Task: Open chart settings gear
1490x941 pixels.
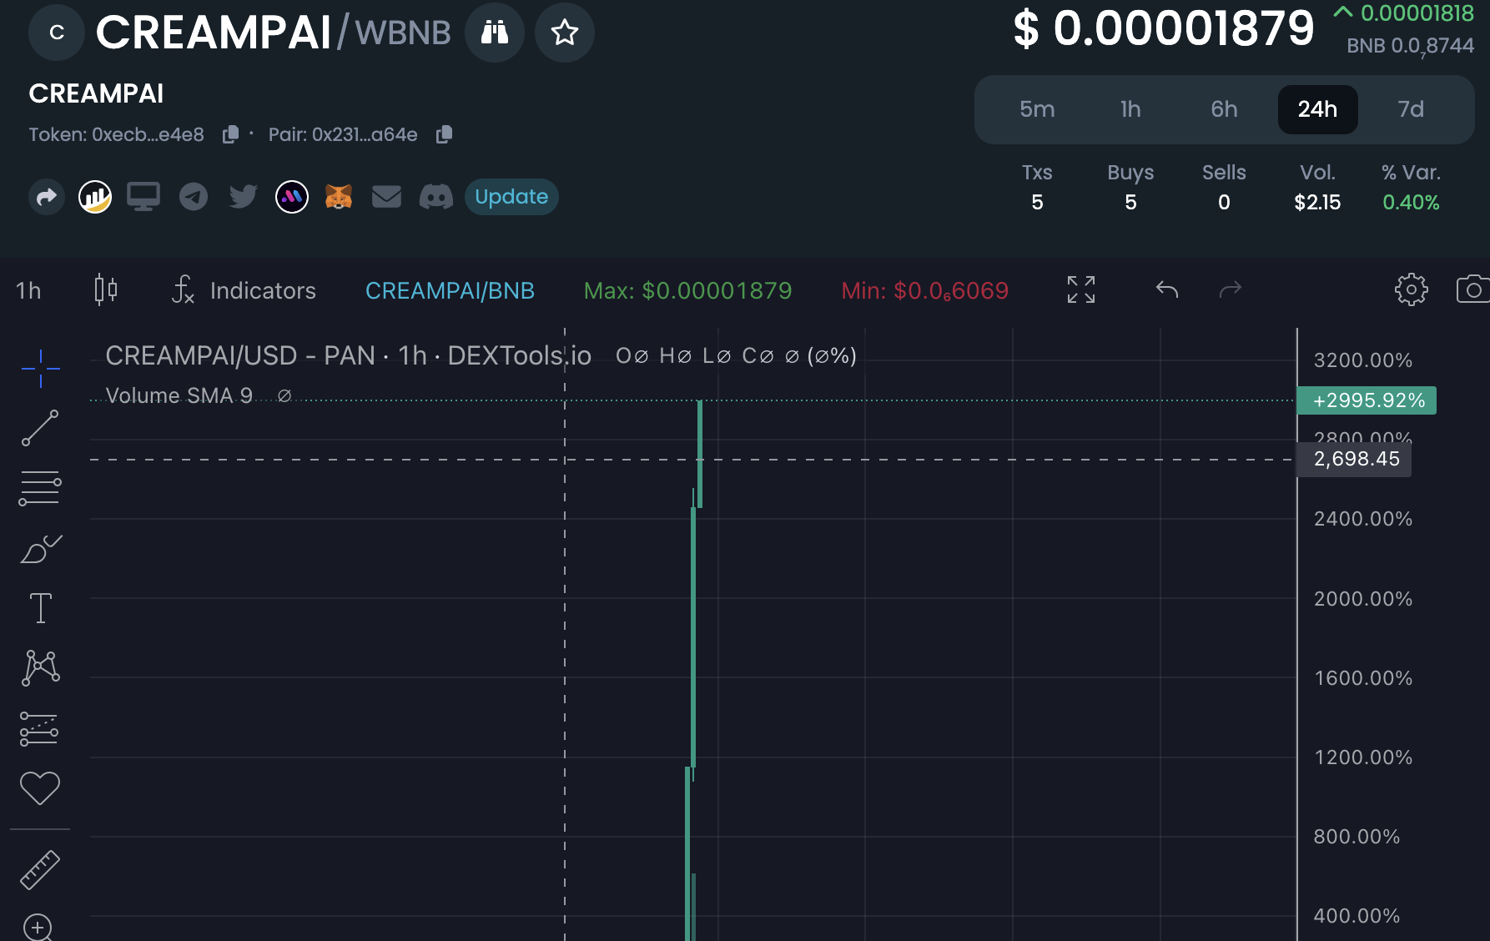Action: (1411, 289)
